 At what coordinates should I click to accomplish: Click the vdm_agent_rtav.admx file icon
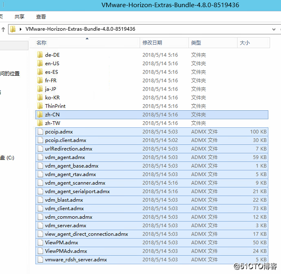(x=40, y=174)
